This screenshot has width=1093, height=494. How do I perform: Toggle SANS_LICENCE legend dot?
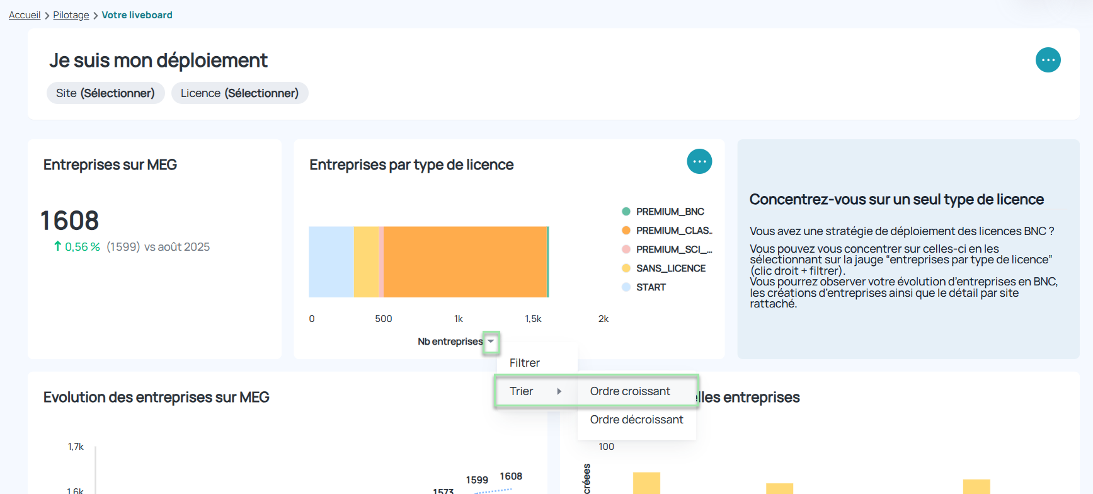point(626,268)
